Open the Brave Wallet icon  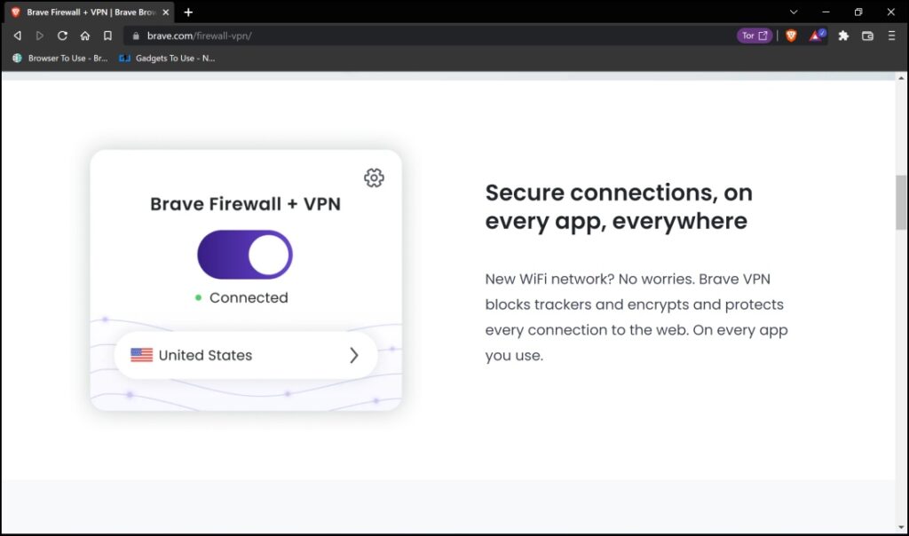[x=867, y=35]
